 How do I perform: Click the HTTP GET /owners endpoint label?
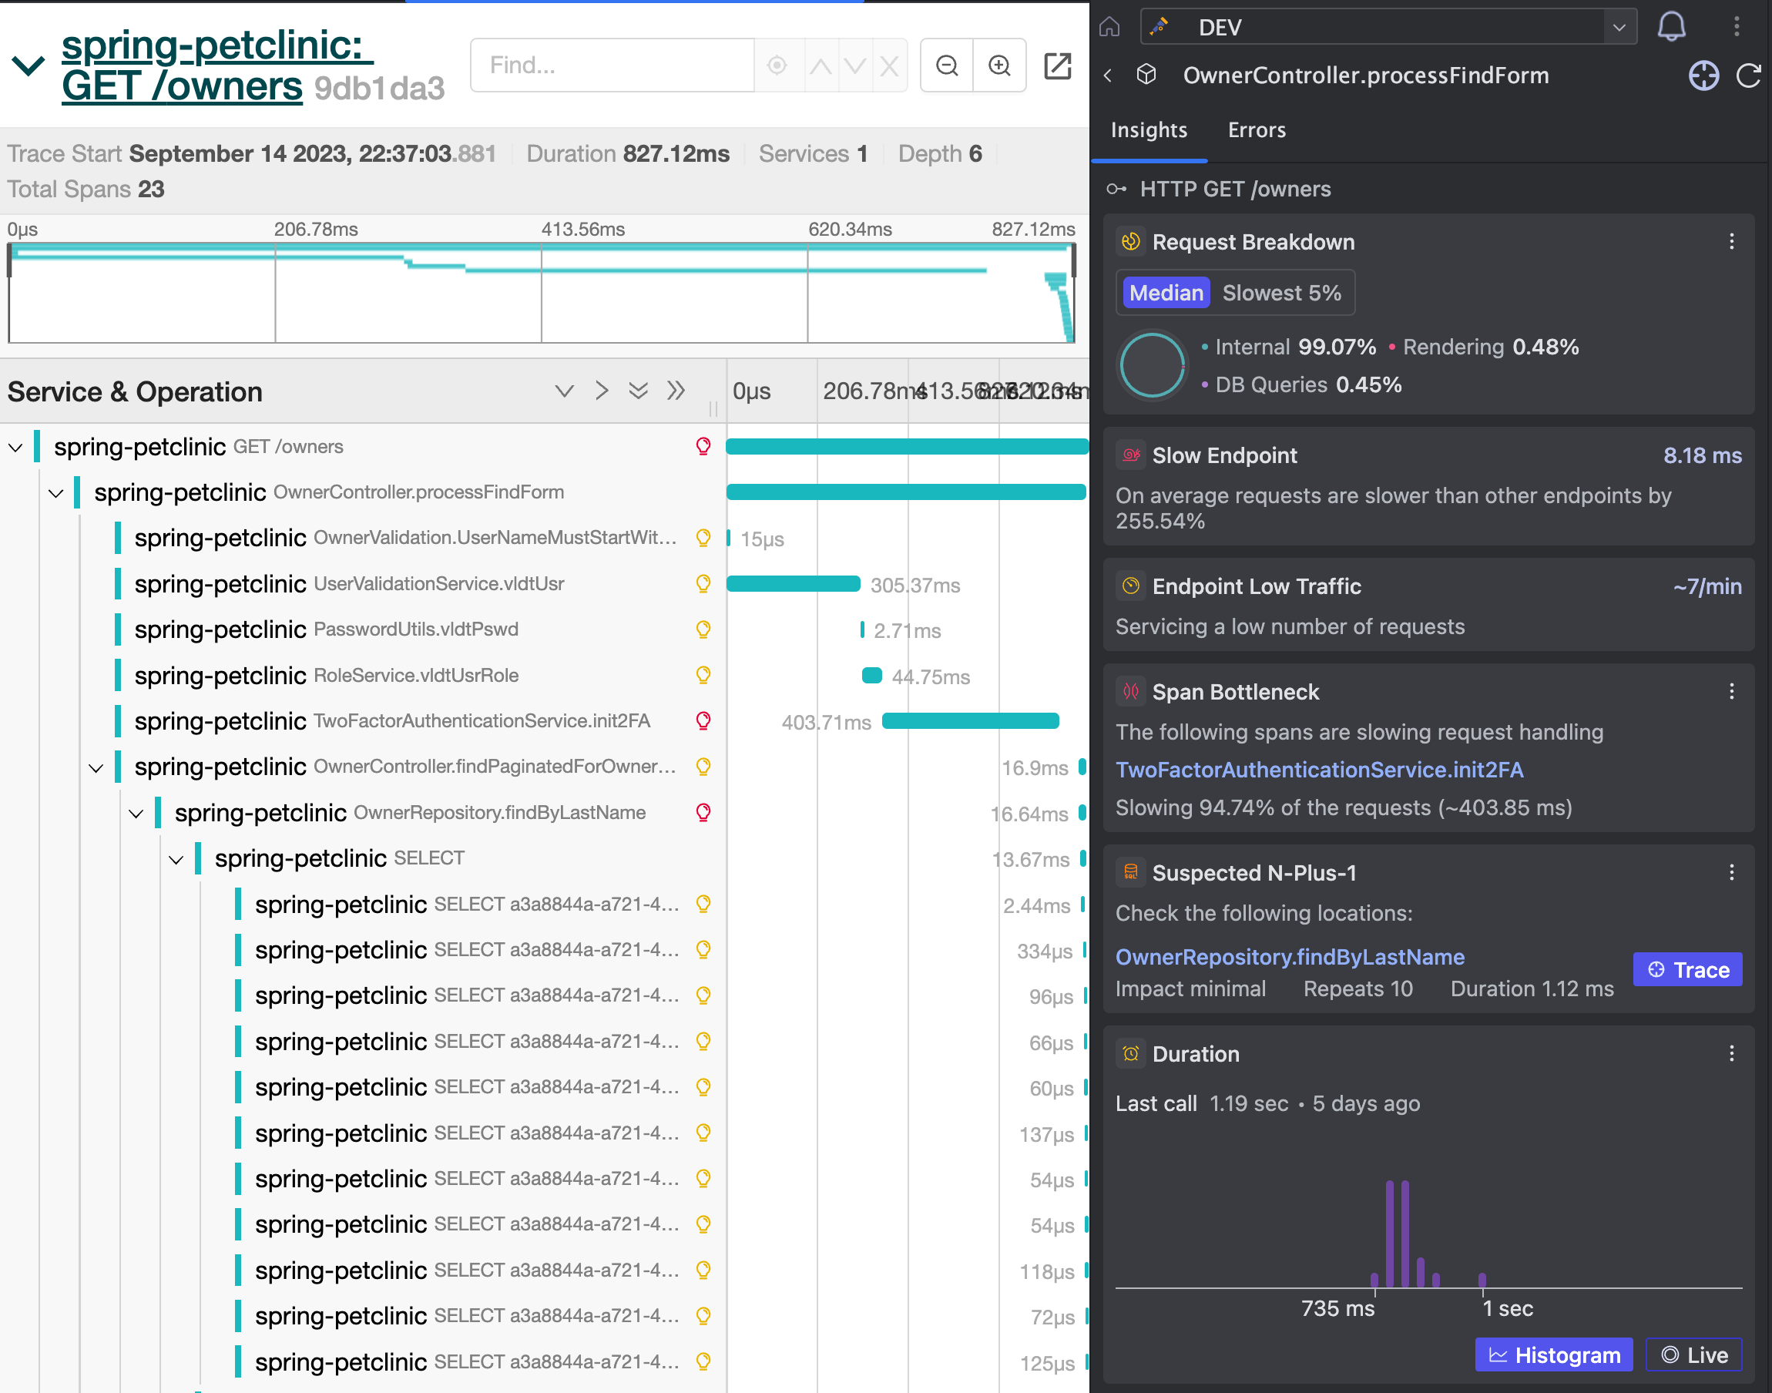1234,190
